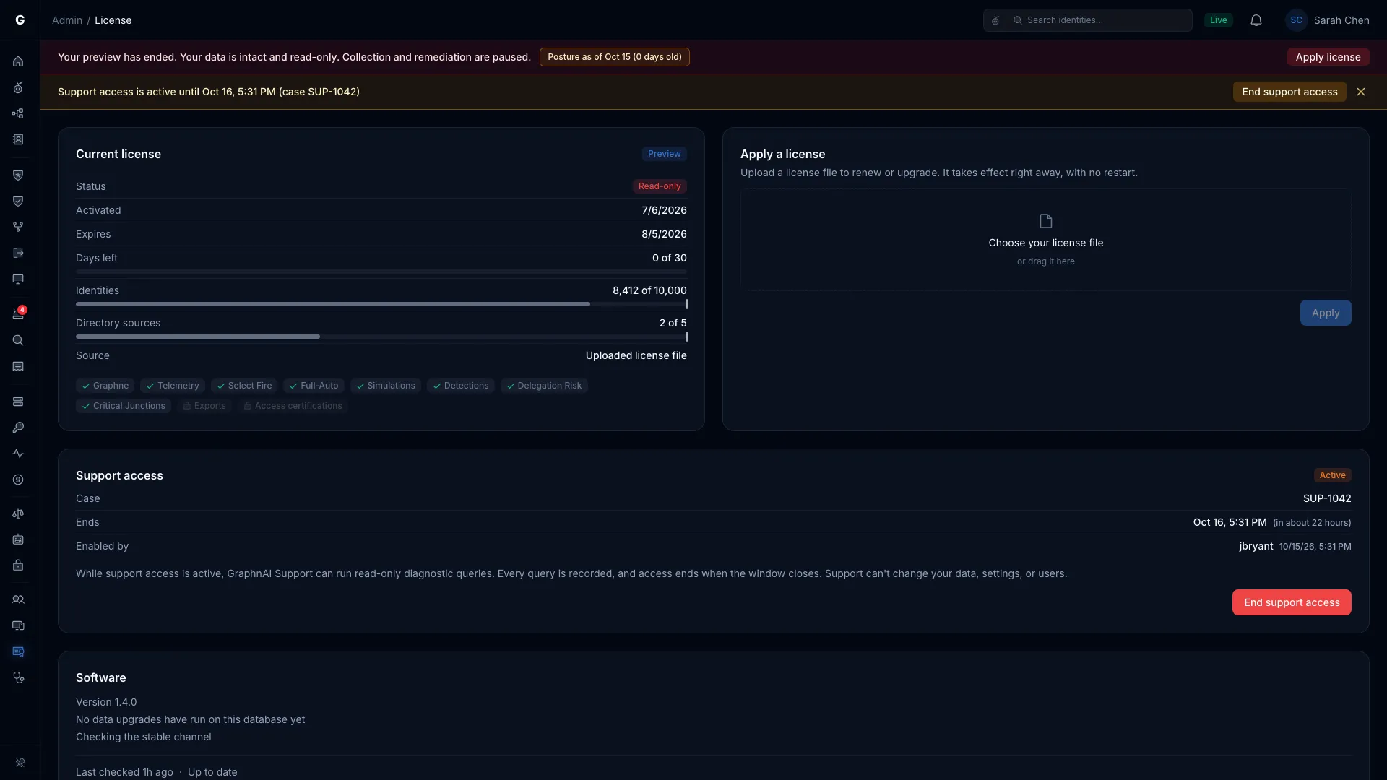
Task: Click the Posture as of Oct 15 badge
Action: point(615,57)
